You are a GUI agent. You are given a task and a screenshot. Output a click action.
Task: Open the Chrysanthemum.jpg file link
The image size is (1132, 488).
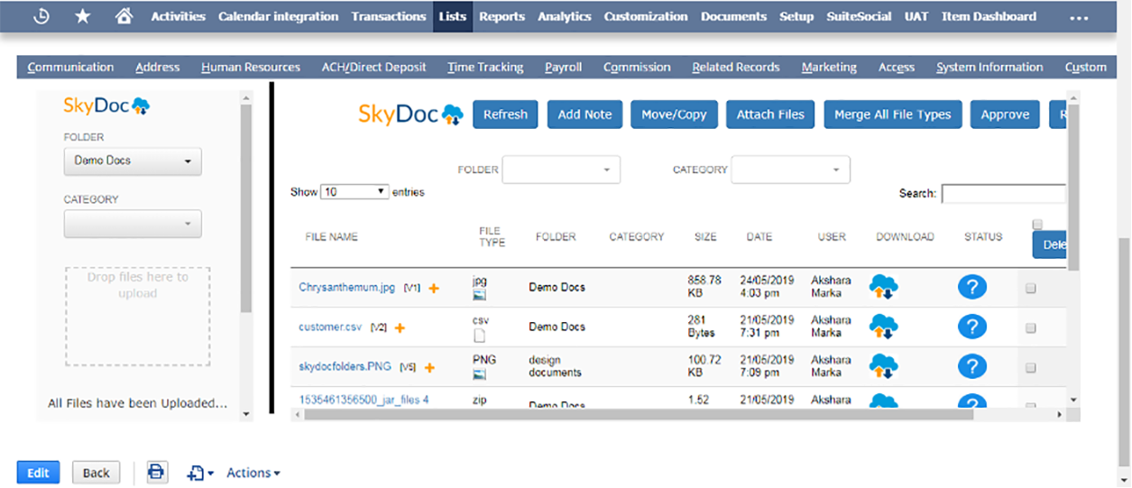point(347,288)
